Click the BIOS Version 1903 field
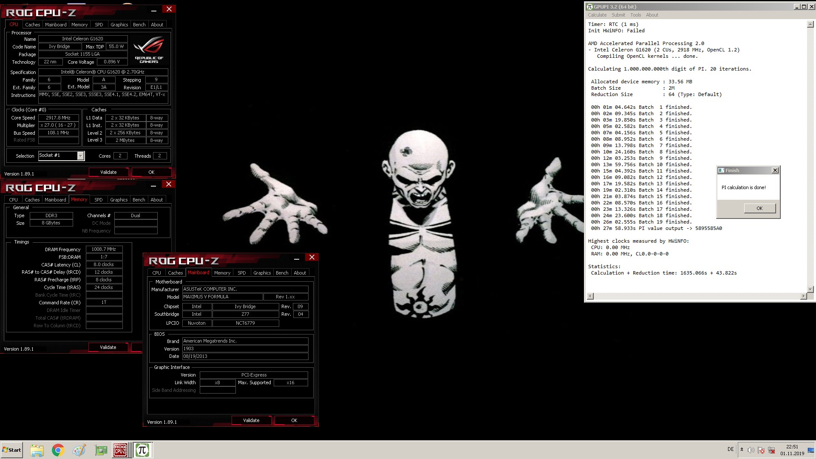This screenshot has height=459, width=816. click(x=245, y=348)
